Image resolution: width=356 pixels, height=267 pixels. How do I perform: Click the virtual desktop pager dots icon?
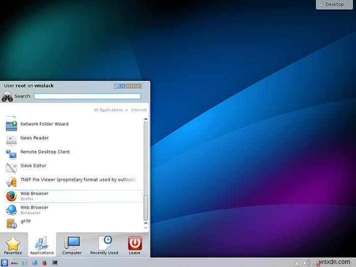point(14,263)
